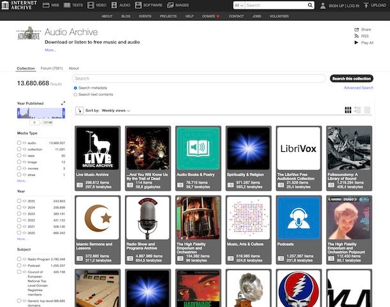This screenshot has width=390, height=307.
Task: Click Search this collection button
Action: pyautogui.click(x=352, y=79)
